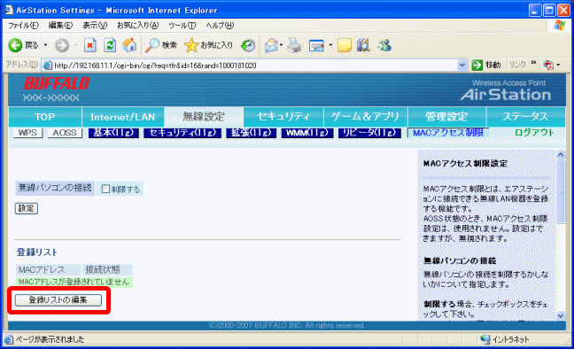Click the ログアウト link

point(534,133)
